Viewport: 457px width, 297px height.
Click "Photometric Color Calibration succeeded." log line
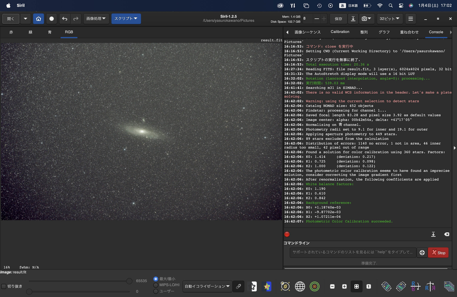point(349,221)
